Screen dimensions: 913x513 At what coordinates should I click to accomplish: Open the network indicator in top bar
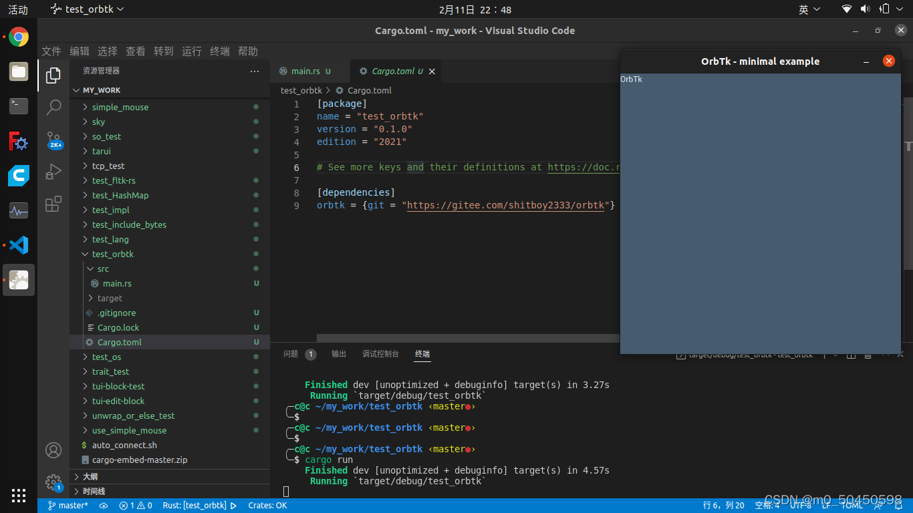click(847, 9)
